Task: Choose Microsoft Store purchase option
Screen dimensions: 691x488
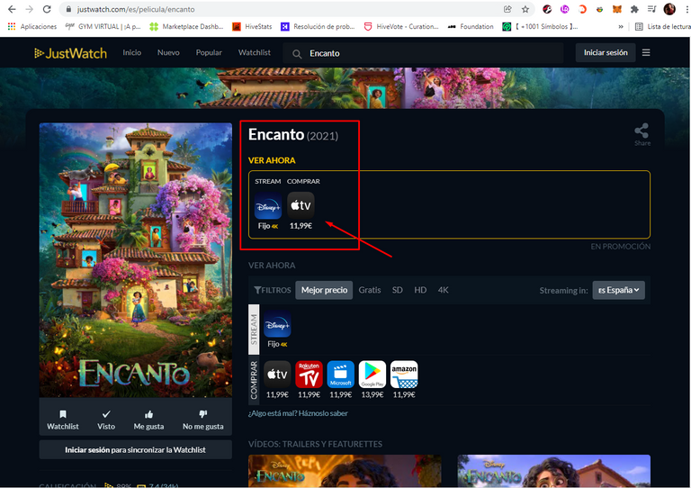Action: point(341,375)
